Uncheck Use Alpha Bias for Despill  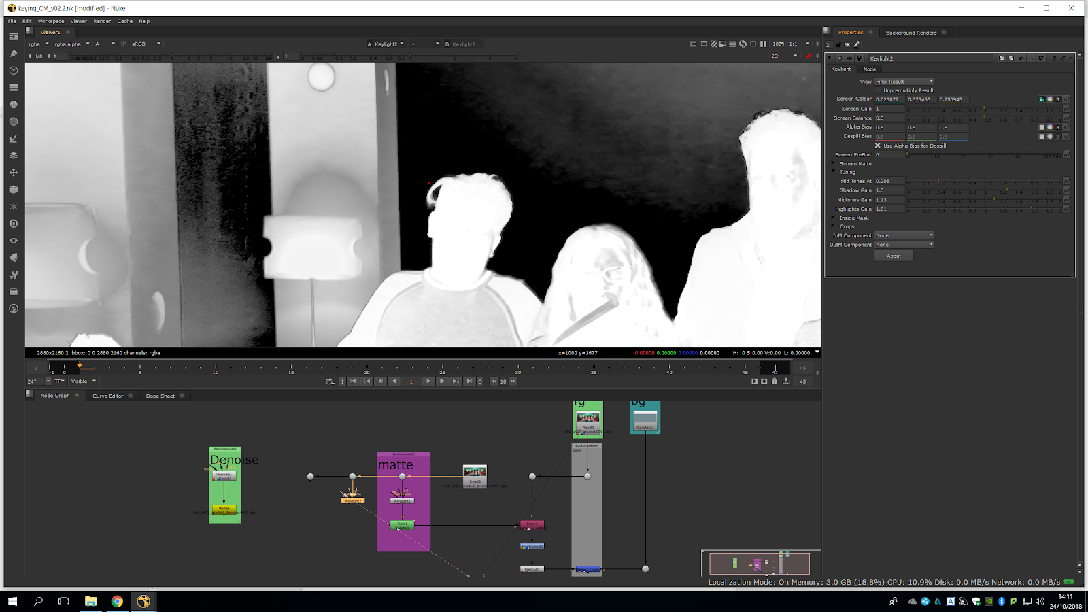click(878, 146)
